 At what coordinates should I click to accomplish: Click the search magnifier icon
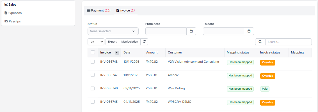coord(260,42)
